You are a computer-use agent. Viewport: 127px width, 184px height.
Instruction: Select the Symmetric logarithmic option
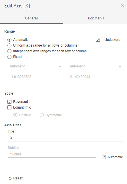tap(42, 115)
